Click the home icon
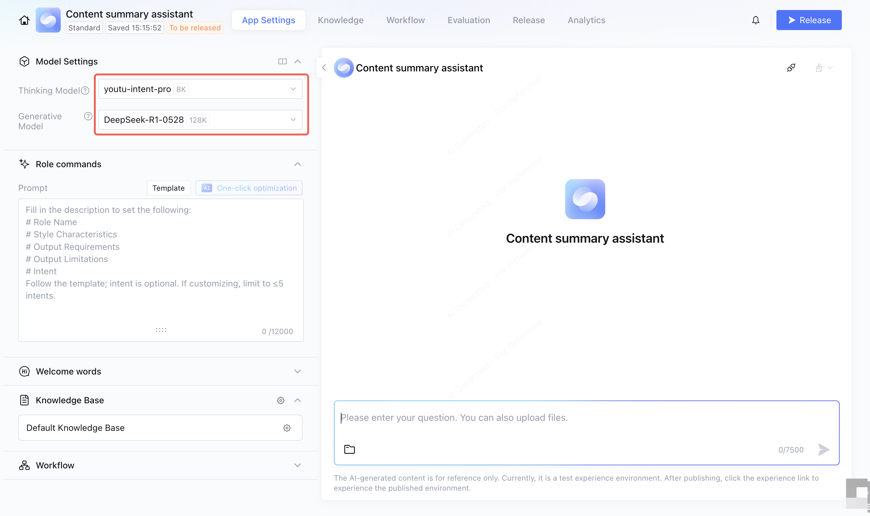This screenshot has width=870, height=516. pyautogui.click(x=24, y=20)
